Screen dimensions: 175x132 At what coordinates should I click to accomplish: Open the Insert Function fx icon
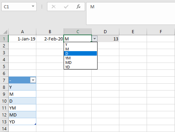[x=79, y=7]
